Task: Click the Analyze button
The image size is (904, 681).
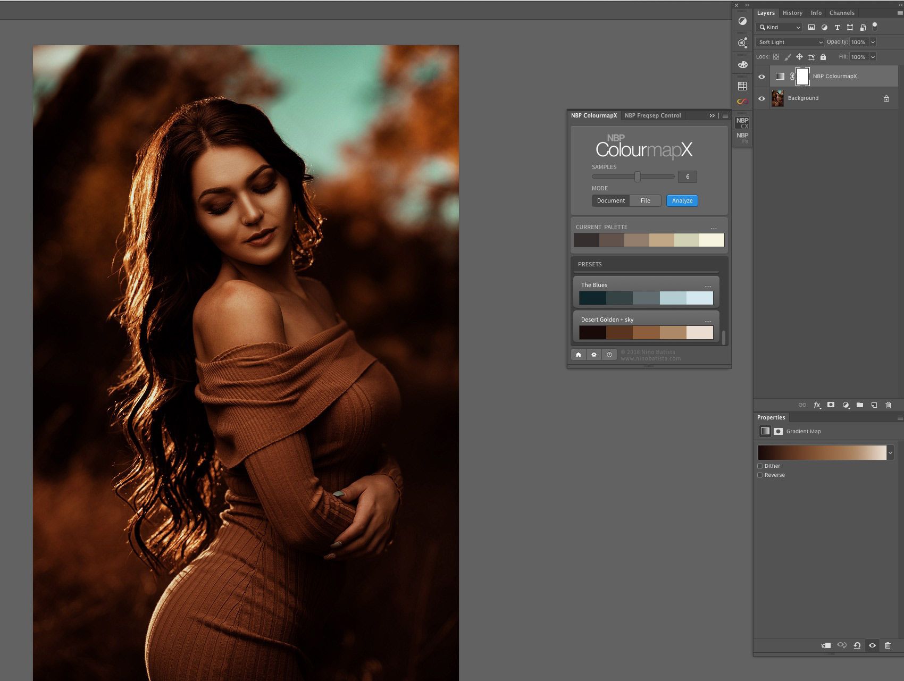Action: [682, 200]
